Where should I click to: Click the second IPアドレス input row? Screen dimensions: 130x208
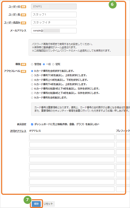pos(72,145)
